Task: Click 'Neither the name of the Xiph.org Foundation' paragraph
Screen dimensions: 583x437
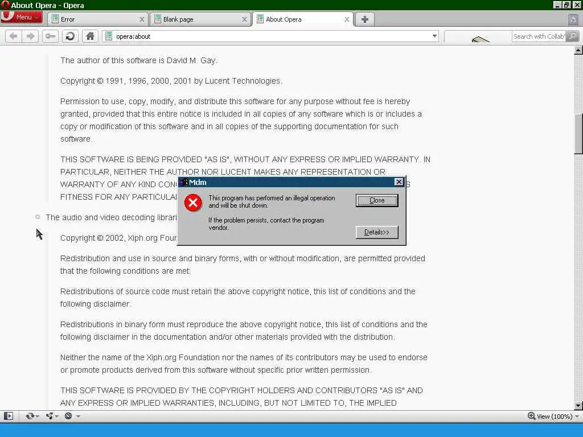Action: pos(244,364)
